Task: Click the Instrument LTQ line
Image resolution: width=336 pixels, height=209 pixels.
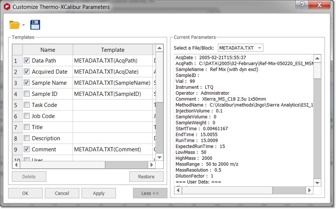Action: 194,87
